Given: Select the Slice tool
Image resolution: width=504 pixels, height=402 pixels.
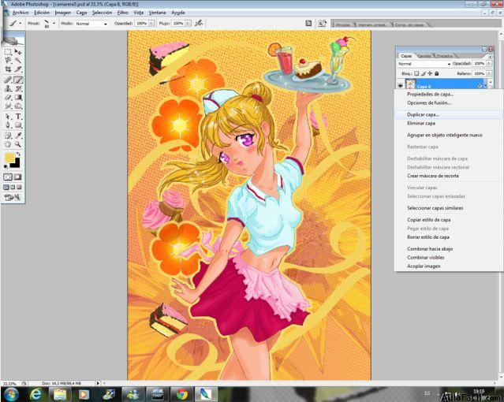Looking at the screenshot, I should [x=18, y=69].
